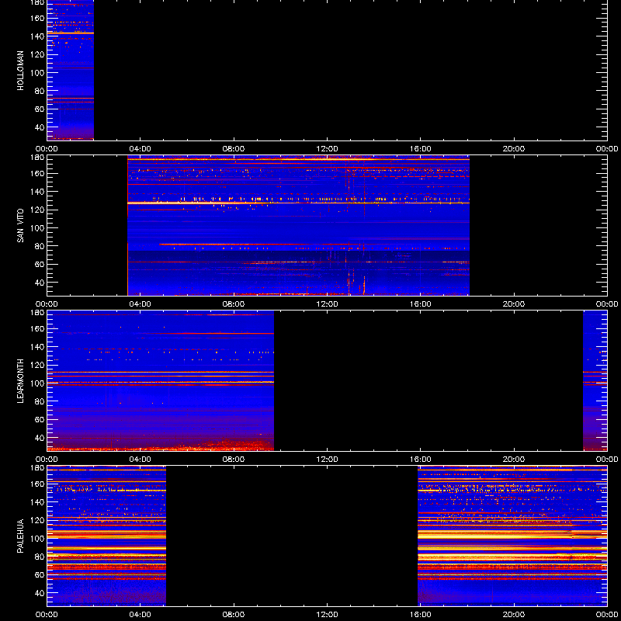Click the 08:00 label under Palehua panel
This screenshot has width=621, height=621.
tap(234, 615)
